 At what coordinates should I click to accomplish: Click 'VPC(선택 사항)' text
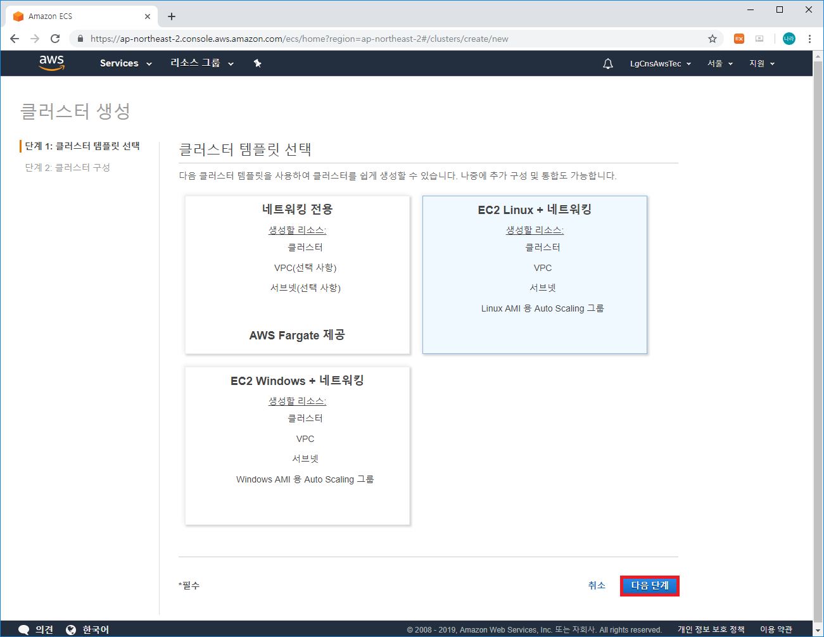(305, 268)
